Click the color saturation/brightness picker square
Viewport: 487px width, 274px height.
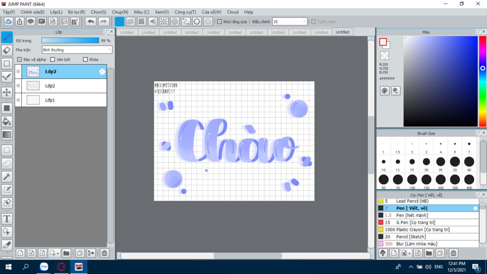click(440, 81)
